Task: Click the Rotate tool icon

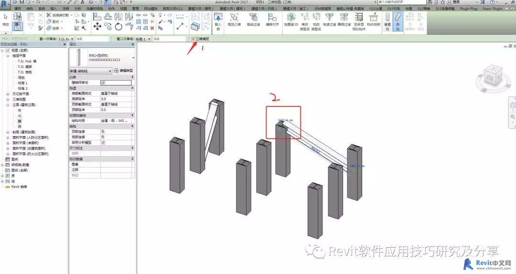Action: (x=118, y=26)
